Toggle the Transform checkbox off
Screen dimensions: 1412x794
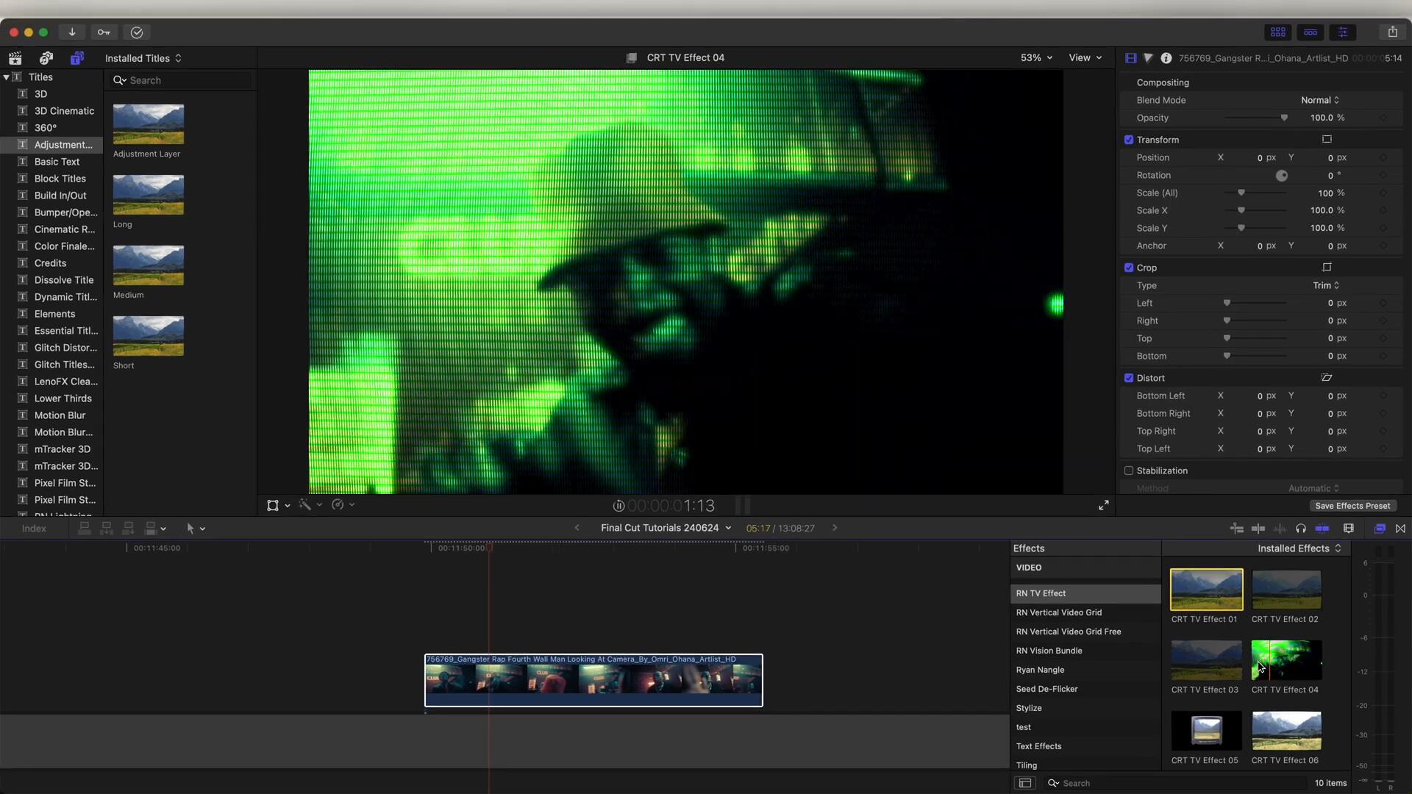click(x=1128, y=139)
